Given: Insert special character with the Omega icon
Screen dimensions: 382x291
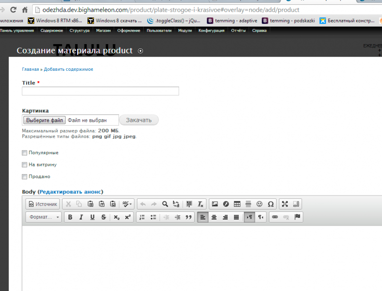Looking at the screenshot, I should 271,204.
